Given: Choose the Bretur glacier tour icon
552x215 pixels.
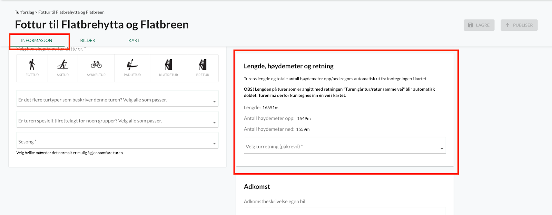Looking at the screenshot, I should (203, 65).
